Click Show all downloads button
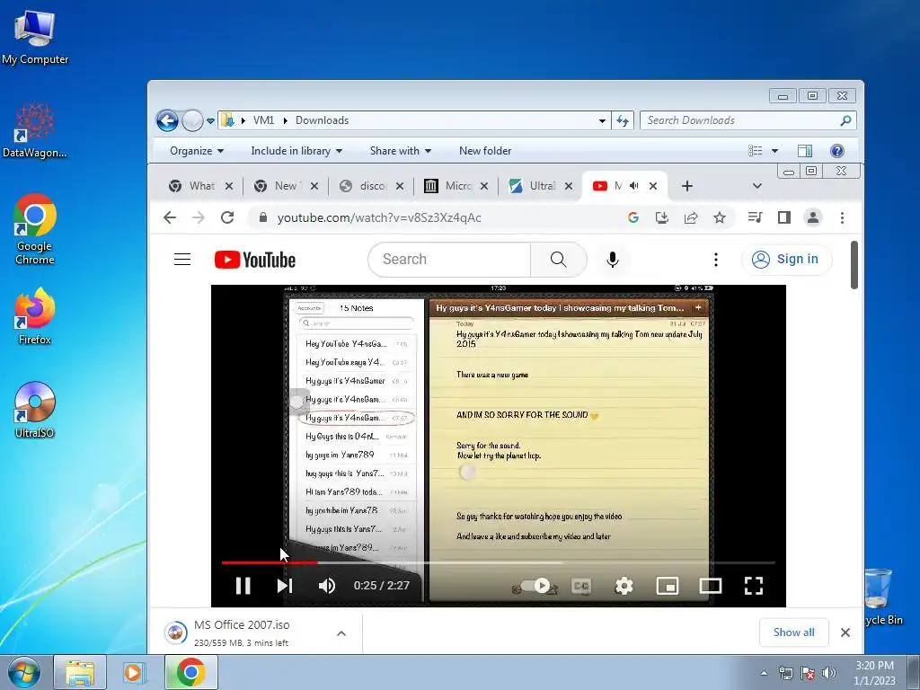Viewport: 920px width, 690px height. (x=793, y=632)
